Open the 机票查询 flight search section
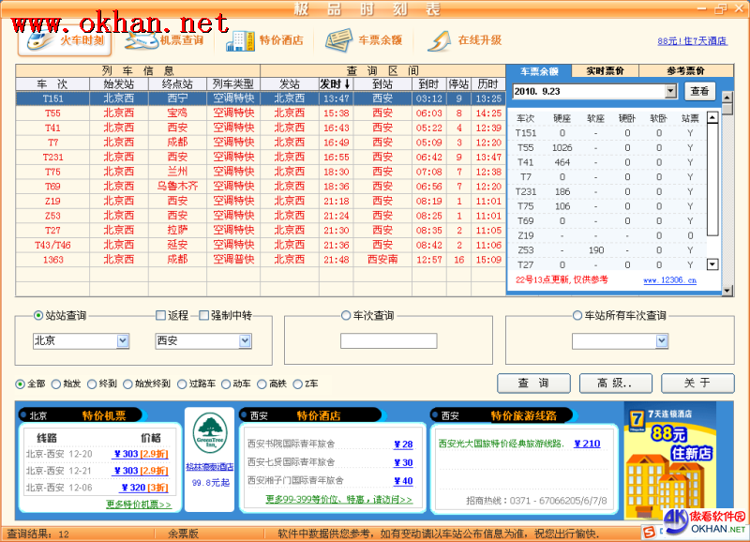This screenshot has height=542, width=750. [164, 40]
